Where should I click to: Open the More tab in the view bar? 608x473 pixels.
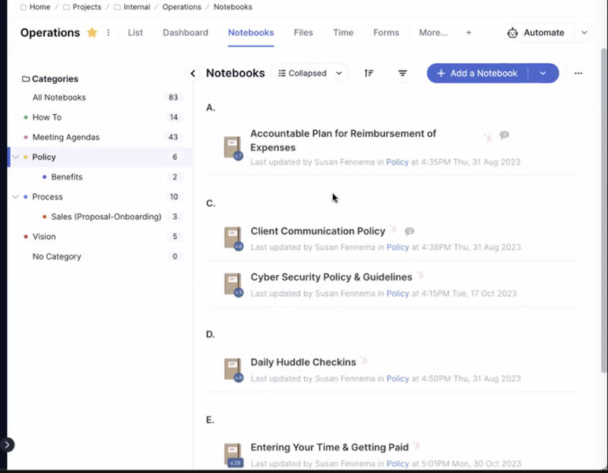click(433, 33)
